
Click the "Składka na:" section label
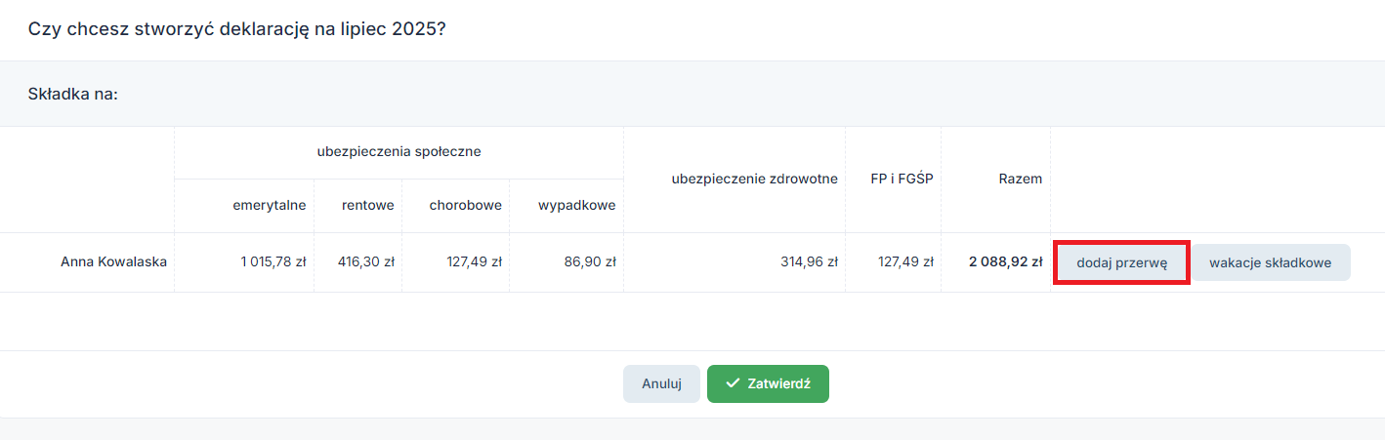point(73,95)
